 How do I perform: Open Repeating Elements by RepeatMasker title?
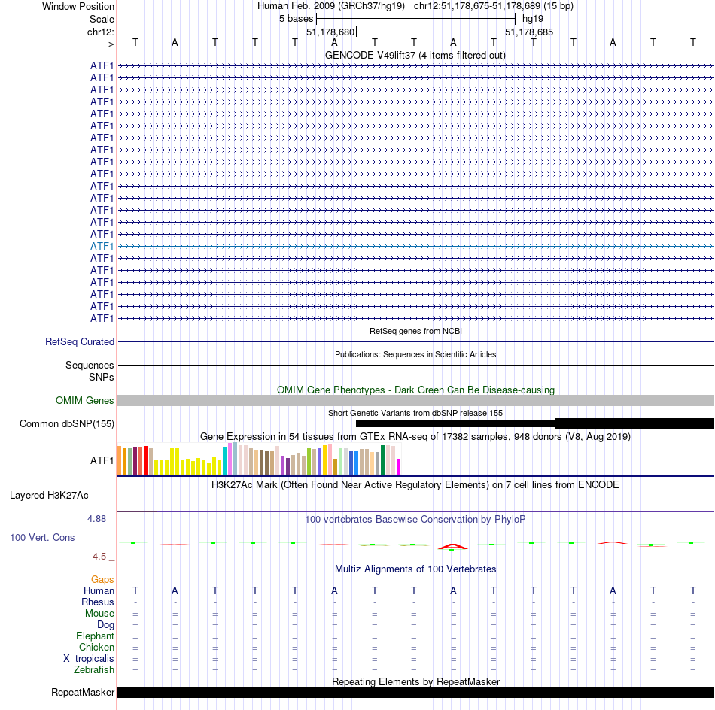pos(415,682)
